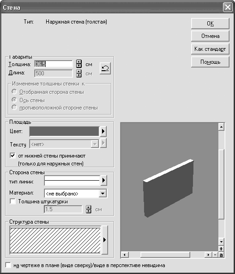Open the Тексту <нет> dropdown
The width and height of the screenshot is (235, 274).
pos(95,144)
